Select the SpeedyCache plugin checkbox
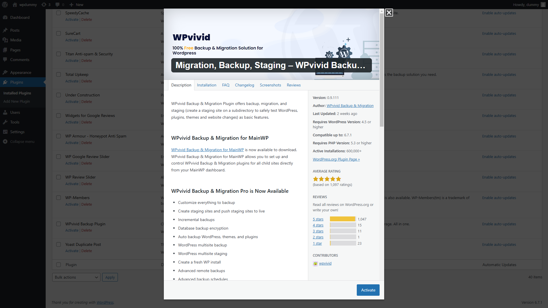This screenshot has height=308, width=548. (59, 13)
